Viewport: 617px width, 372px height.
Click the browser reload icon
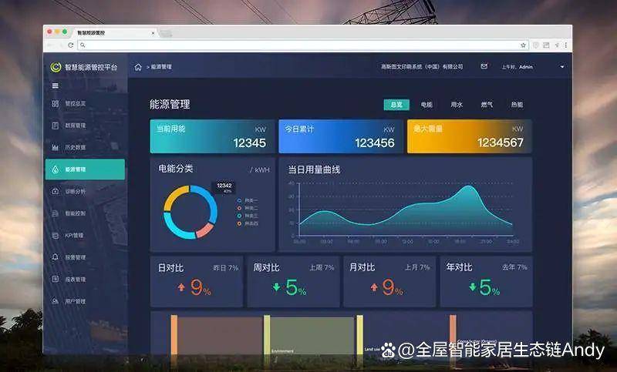(x=71, y=45)
